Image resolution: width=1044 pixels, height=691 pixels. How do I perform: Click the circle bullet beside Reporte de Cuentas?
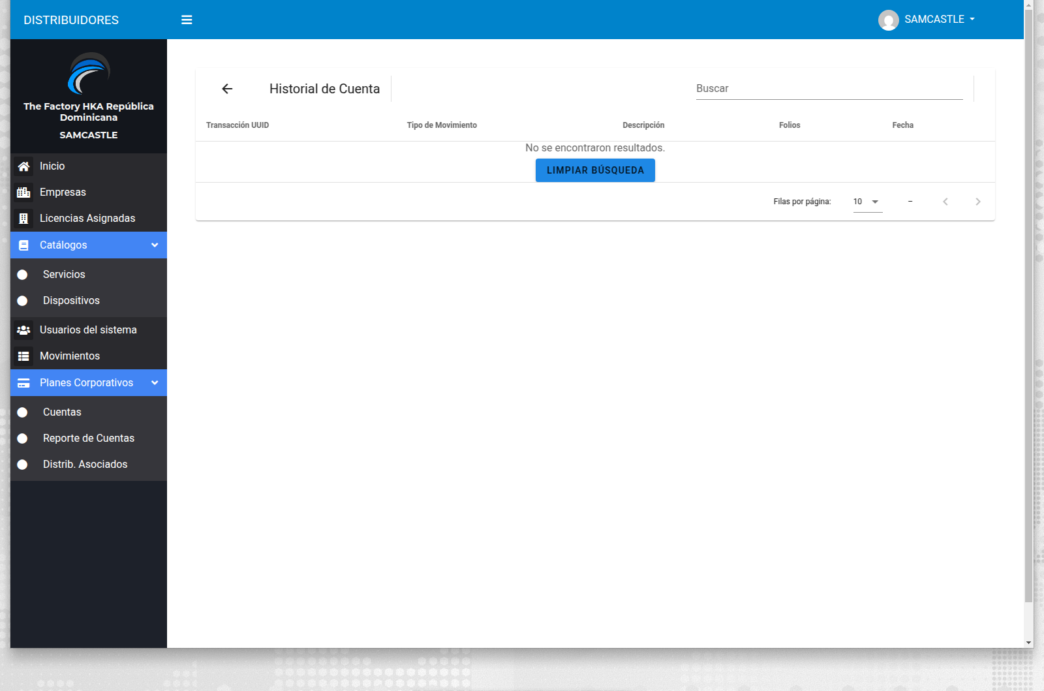pyautogui.click(x=22, y=438)
